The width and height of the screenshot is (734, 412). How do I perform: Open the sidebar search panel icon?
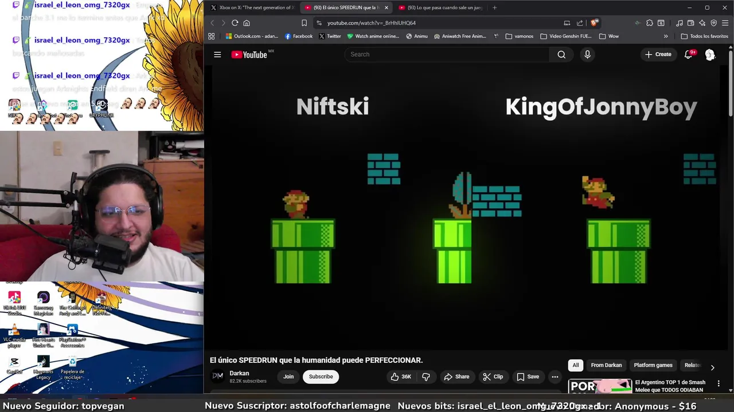click(661, 23)
